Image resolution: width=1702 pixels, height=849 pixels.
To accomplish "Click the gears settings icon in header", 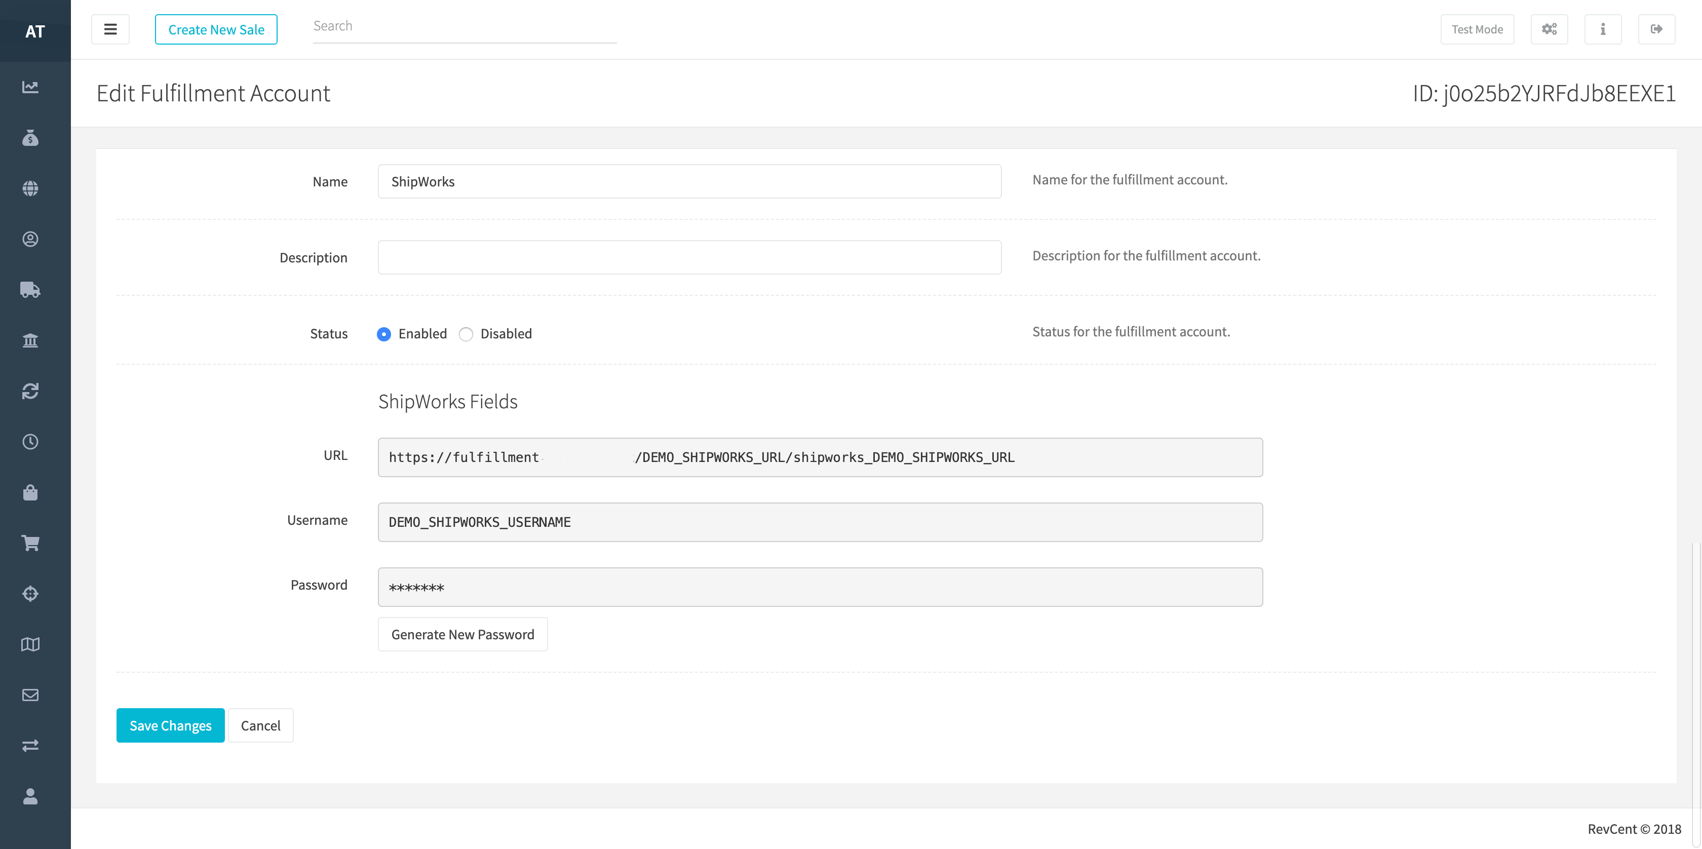I will point(1549,29).
